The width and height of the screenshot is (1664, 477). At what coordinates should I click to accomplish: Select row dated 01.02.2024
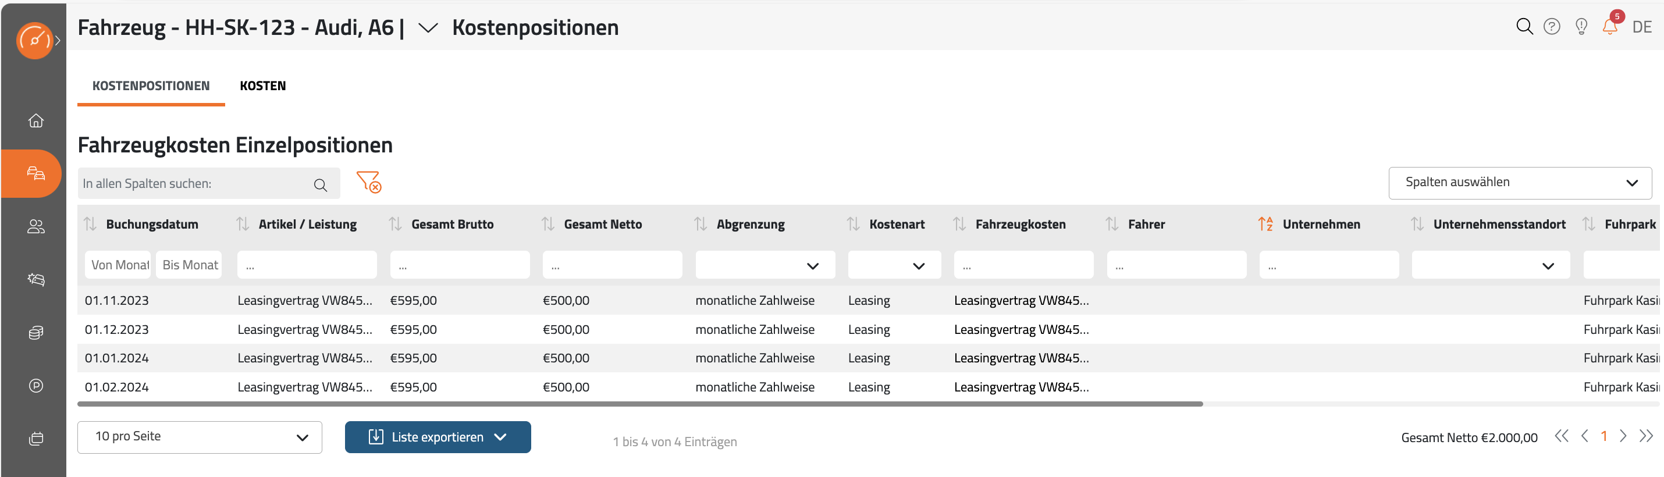point(868,387)
